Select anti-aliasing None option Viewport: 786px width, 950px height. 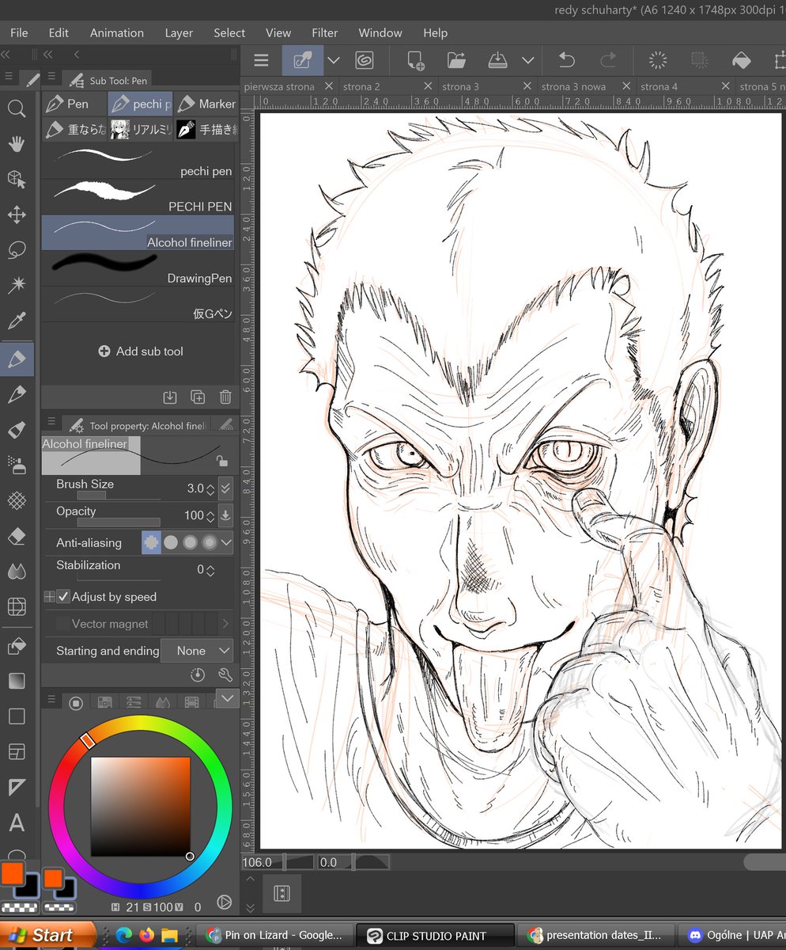coord(151,543)
